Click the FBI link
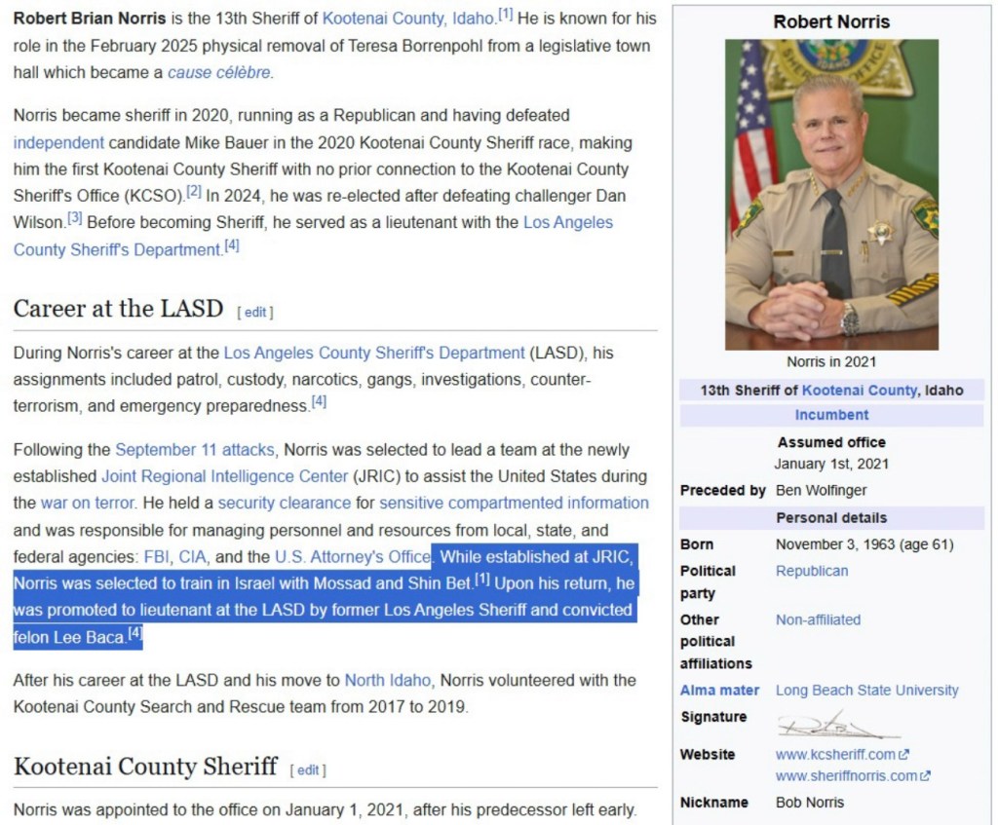998x825 pixels. point(157,557)
